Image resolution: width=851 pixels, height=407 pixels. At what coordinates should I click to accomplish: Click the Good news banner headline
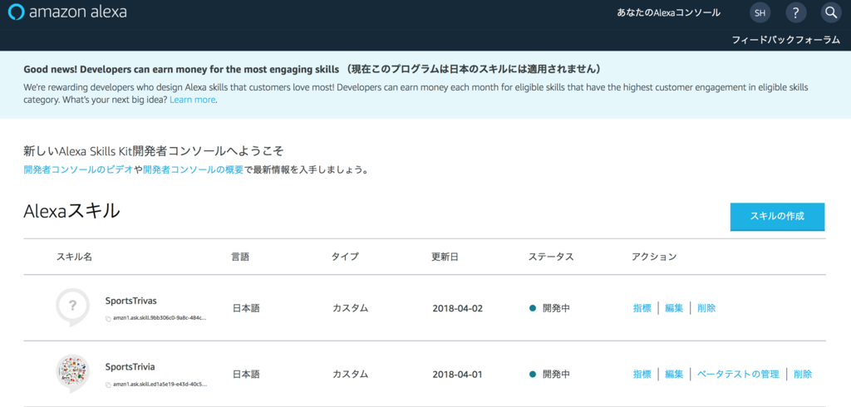(x=312, y=70)
